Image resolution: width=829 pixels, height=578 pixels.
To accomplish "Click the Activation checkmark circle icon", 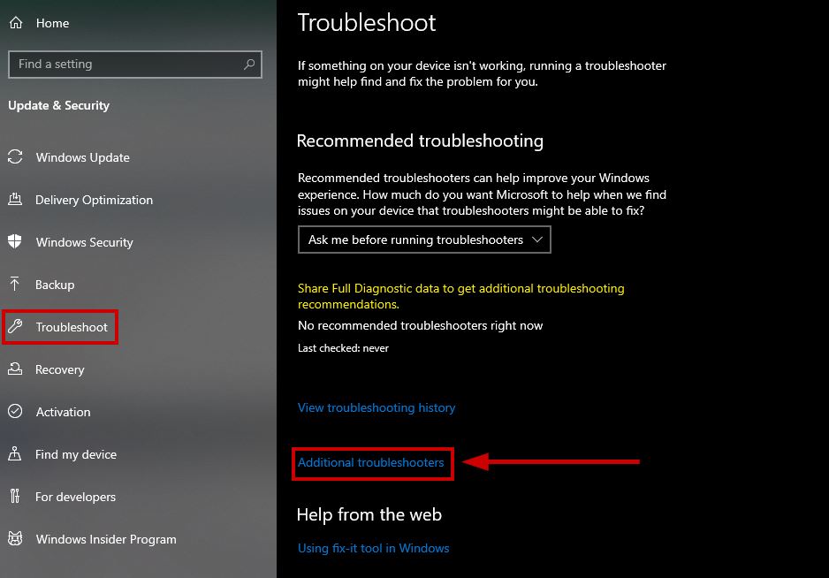I will click(15, 411).
